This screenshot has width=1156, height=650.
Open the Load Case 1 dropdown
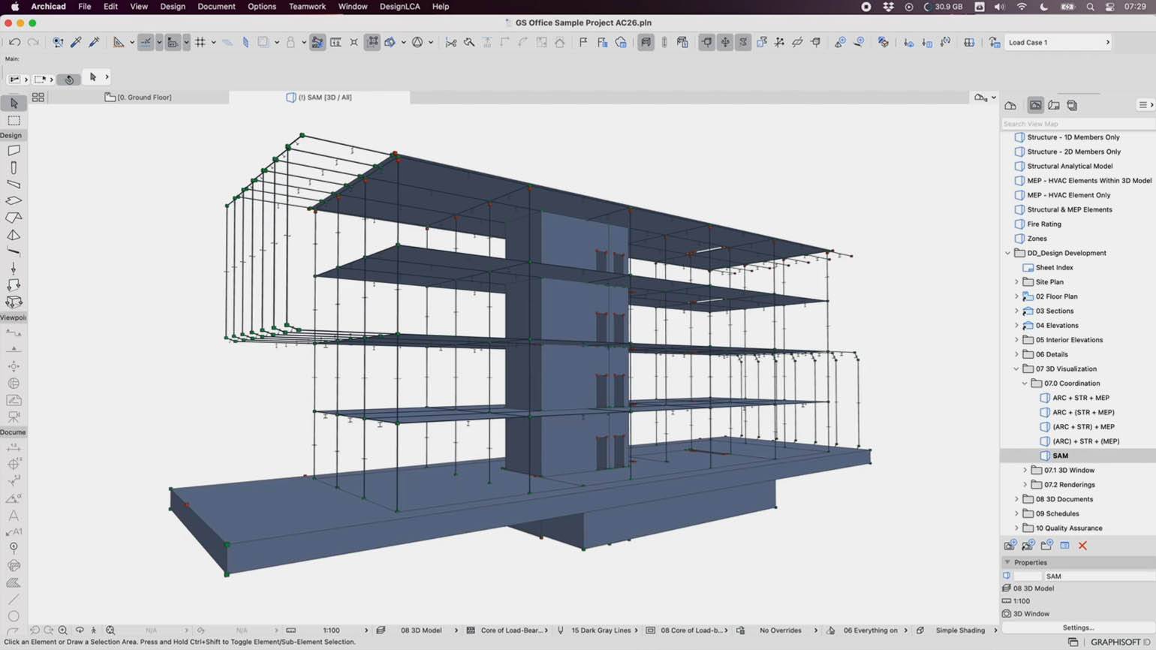[x=1057, y=42]
